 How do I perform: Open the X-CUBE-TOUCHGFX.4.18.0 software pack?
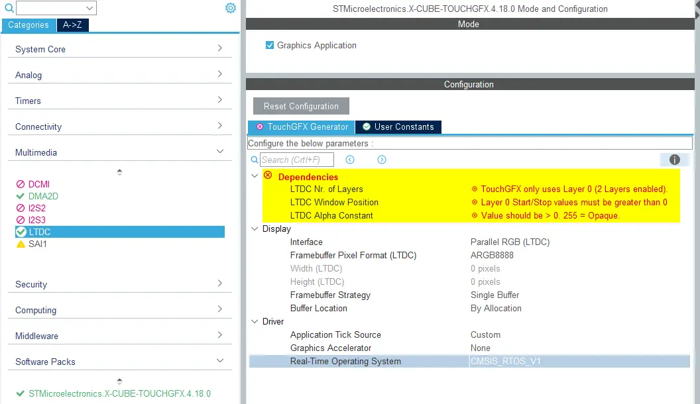tap(119, 393)
